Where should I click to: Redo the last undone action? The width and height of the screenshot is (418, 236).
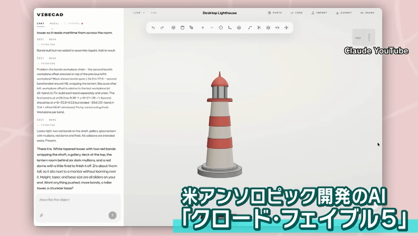162,27
